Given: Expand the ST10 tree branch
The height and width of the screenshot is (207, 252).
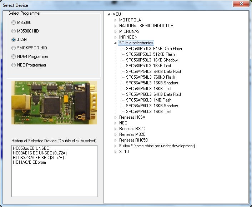Looking at the screenshot, I should [115, 152].
